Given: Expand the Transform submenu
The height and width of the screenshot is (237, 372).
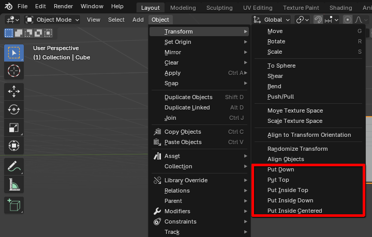Looking at the screenshot, I should pos(199,31).
